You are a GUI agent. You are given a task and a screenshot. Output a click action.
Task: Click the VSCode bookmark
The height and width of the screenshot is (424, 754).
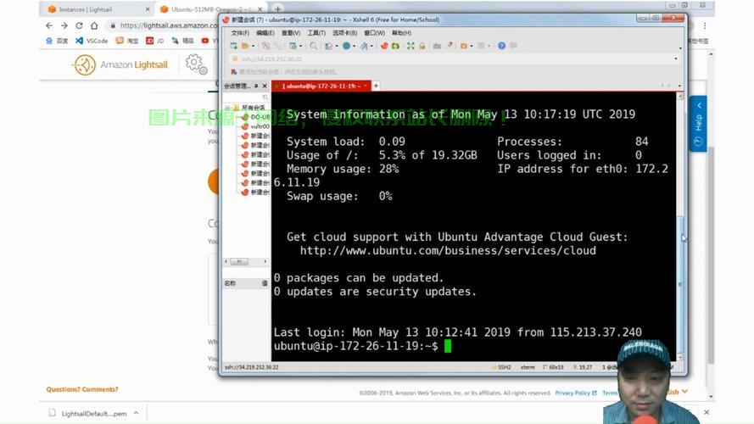[x=92, y=40]
